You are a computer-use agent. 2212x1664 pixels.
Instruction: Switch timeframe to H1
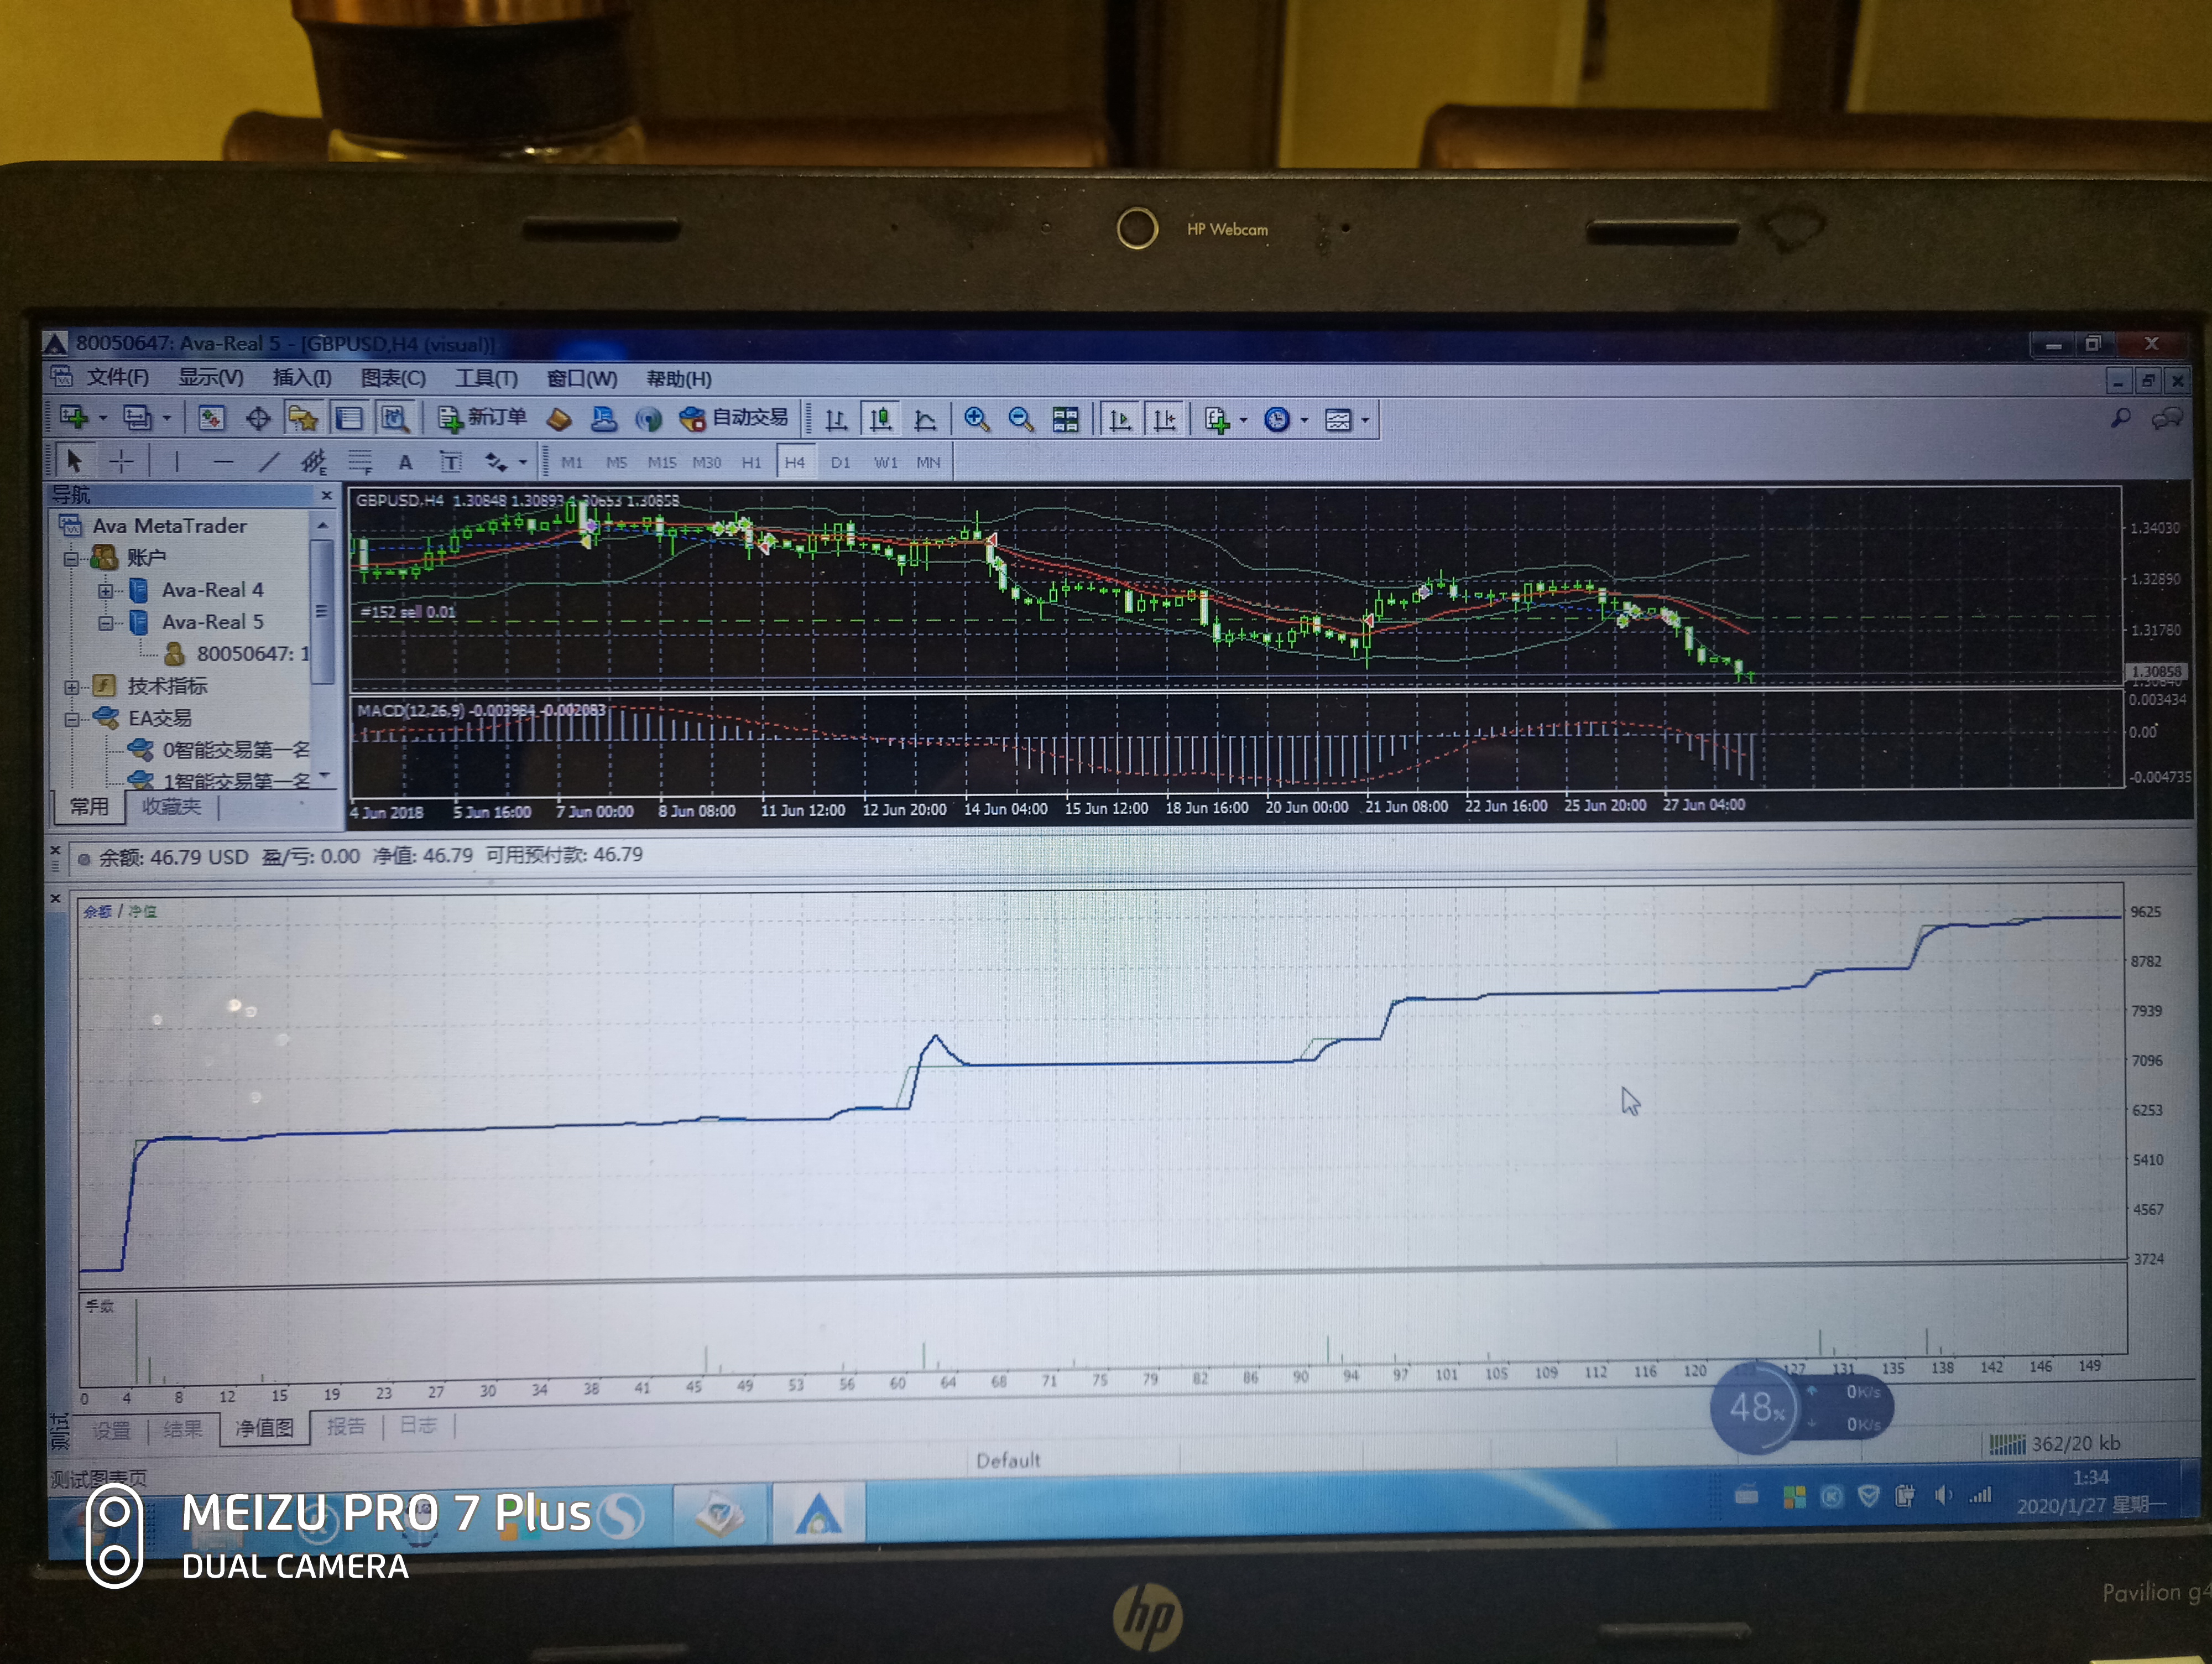(x=751, y=462)
